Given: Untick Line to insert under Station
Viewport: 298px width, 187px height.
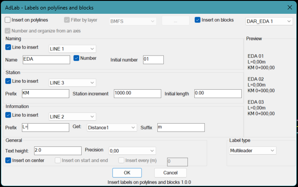Looking at the screenshot, I should [x=8, y=81].
